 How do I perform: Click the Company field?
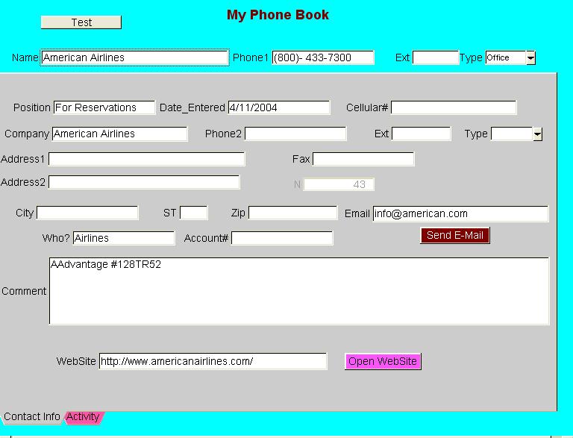(x=120, y=134)
